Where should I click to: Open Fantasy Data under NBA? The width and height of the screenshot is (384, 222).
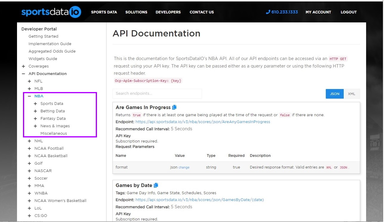(53, 119)
